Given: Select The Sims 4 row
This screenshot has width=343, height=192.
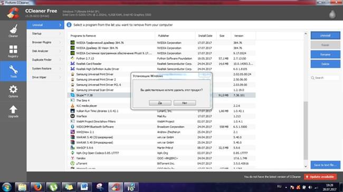Looking at the screenshot, I should [x=161, y=100].
